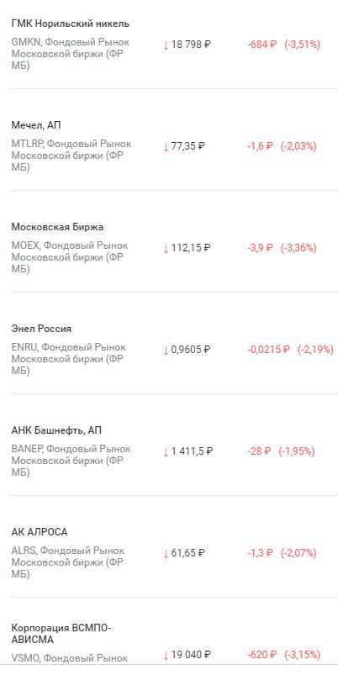Viewport: 338px width, 675px height.
Task: Click the -684 ₽ (-3,51%) change value
Action: [x=283, y=45]
